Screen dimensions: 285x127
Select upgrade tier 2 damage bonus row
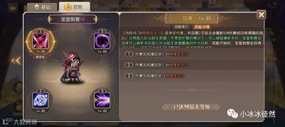pos(193,65)
